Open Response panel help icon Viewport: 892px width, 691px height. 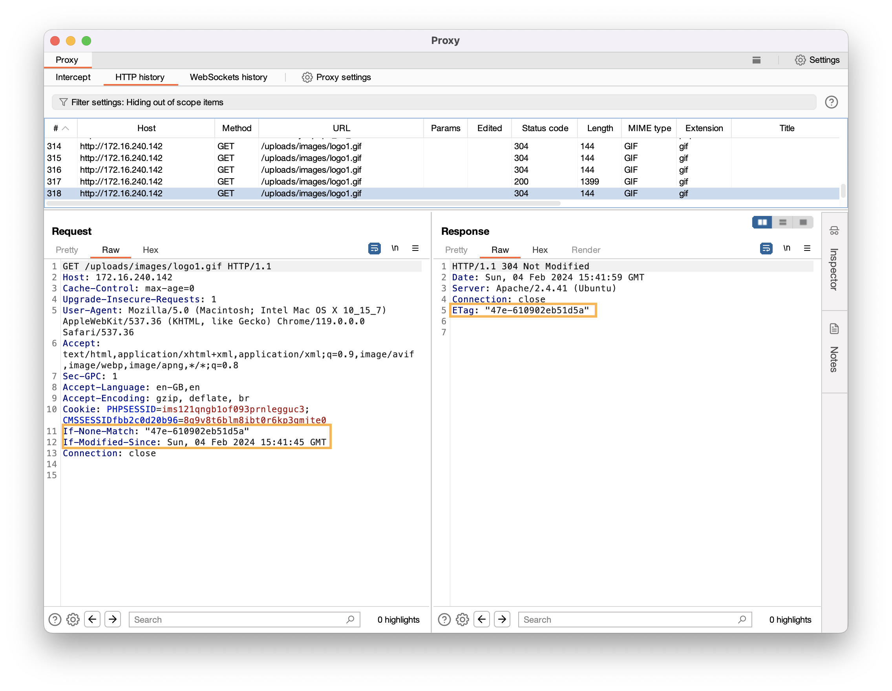pyautogui.click(x=444, y=620)
